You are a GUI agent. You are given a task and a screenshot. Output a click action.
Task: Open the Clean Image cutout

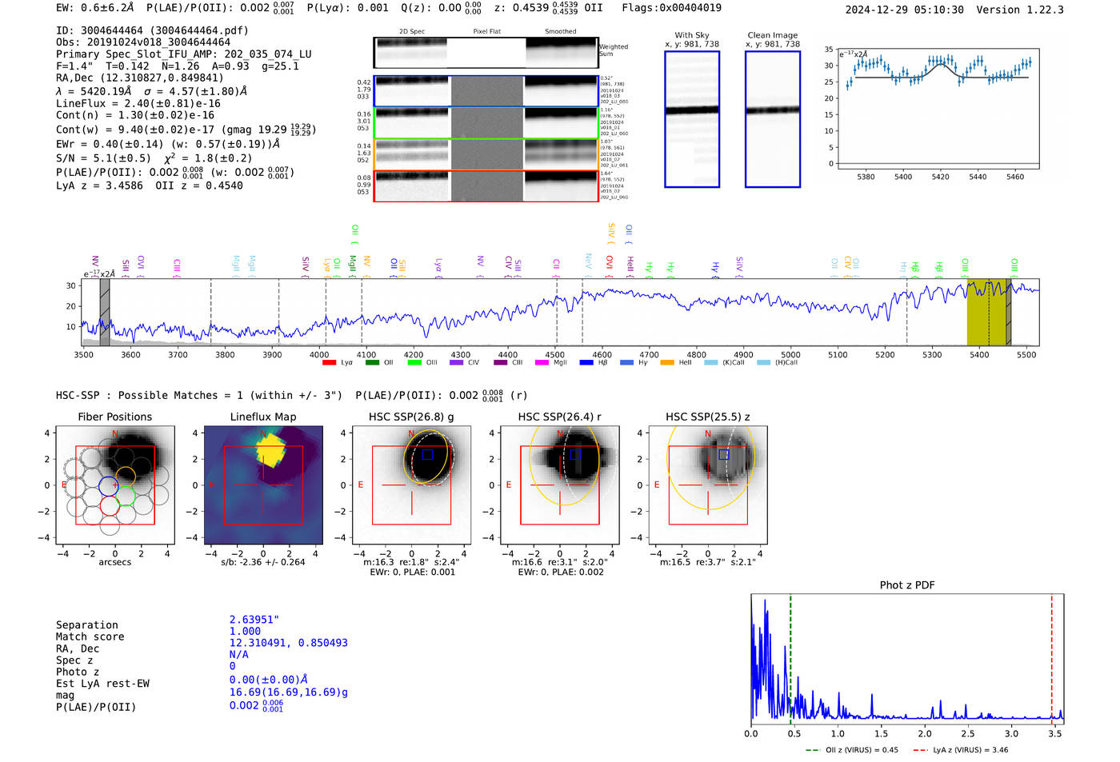pos(773,119)
